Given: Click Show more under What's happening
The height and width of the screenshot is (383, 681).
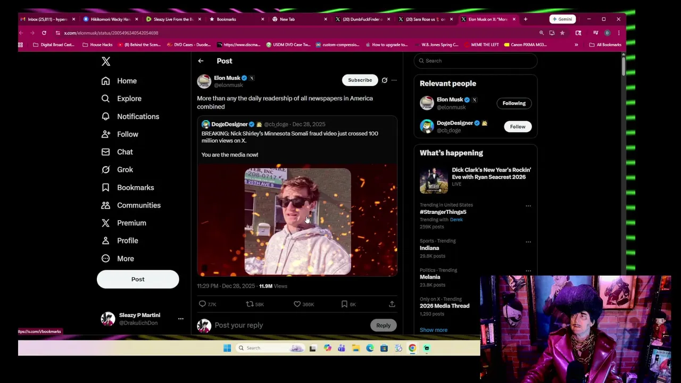Looking at the screenshot, I should (x=434, y=330).
